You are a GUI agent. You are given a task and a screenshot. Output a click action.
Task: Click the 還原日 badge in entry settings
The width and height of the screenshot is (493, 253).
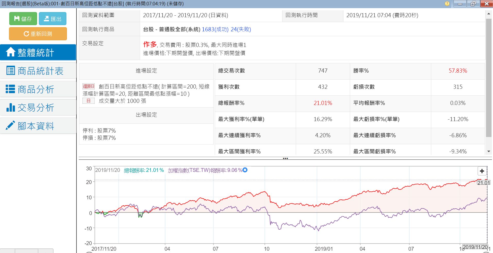click(x=89, y=86)
